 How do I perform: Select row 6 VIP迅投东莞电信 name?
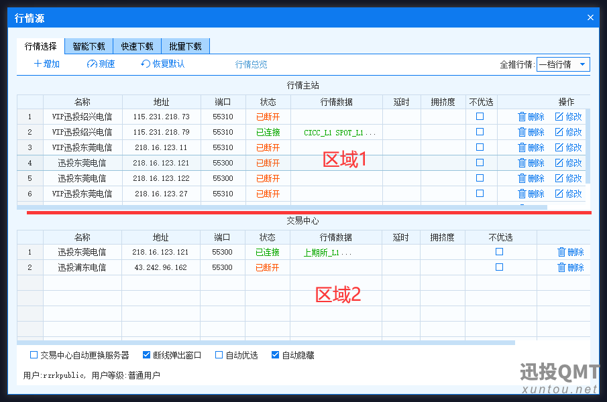(82, 194)
